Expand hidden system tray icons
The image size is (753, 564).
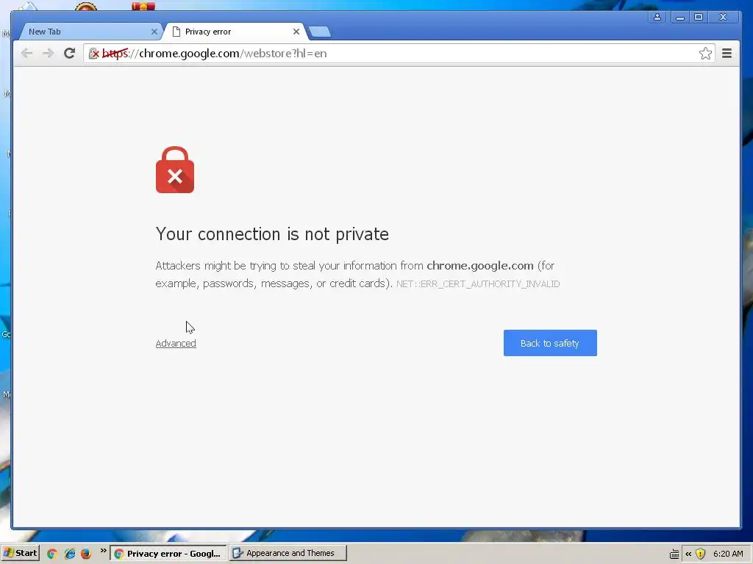click(x=688, y=554)
